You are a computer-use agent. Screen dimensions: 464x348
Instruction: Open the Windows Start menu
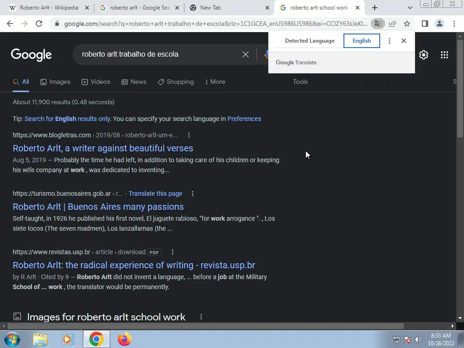click(12, 339)
